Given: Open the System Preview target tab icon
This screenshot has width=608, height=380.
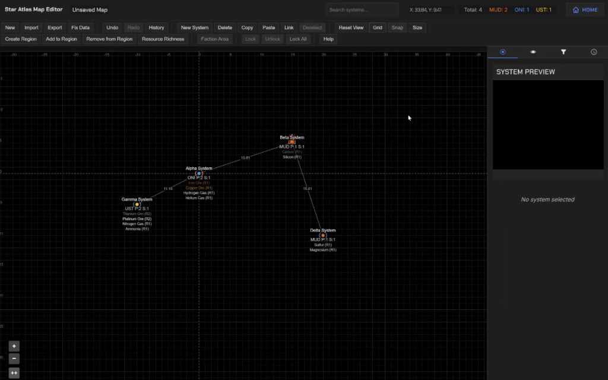Looking at the screenshot, I should [x=503, y=52].
